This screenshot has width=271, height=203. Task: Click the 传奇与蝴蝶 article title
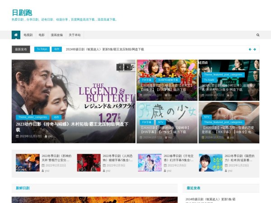click(x=72, y=126)
